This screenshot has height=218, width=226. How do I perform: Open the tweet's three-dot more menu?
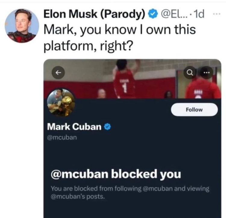coord(216,14)
